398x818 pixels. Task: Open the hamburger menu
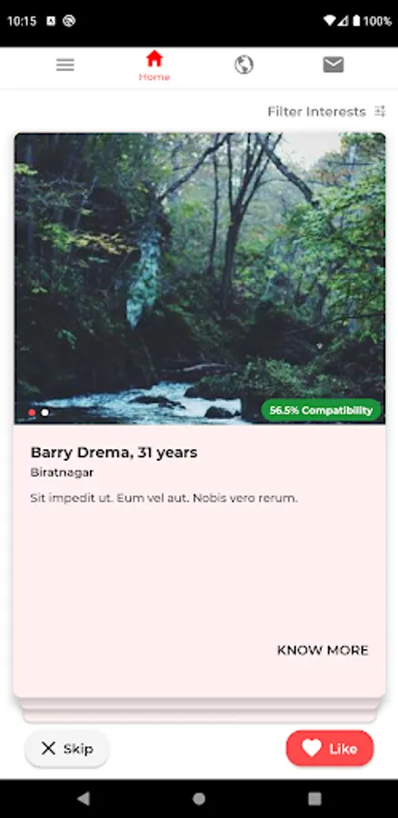pos(65,65)
